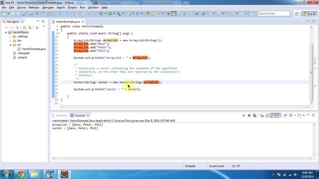Viewport: 319px width, 179px height.
Task: Open the Run button dropdown arrow
Action: pos(114,13)
